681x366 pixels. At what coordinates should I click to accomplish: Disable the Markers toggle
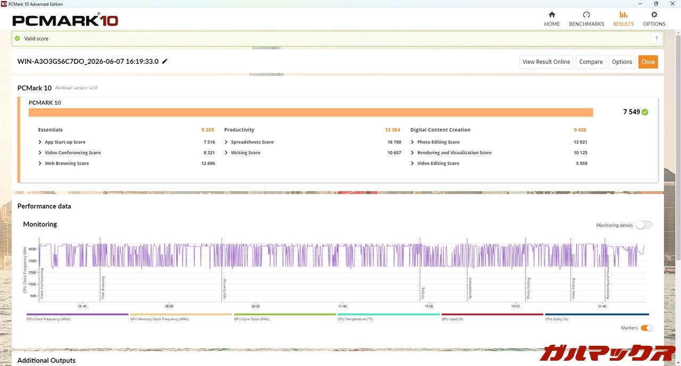[646, 328]
